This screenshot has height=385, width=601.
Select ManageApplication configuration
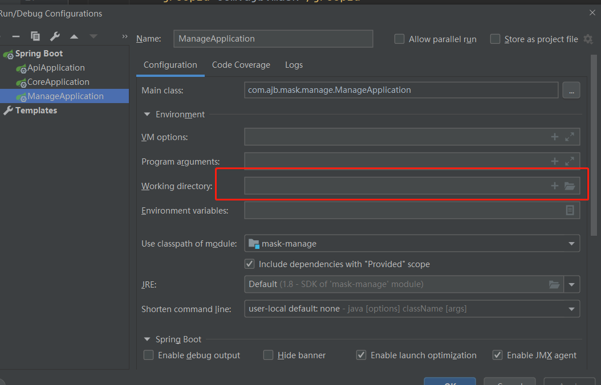click(x=66, y=96)
